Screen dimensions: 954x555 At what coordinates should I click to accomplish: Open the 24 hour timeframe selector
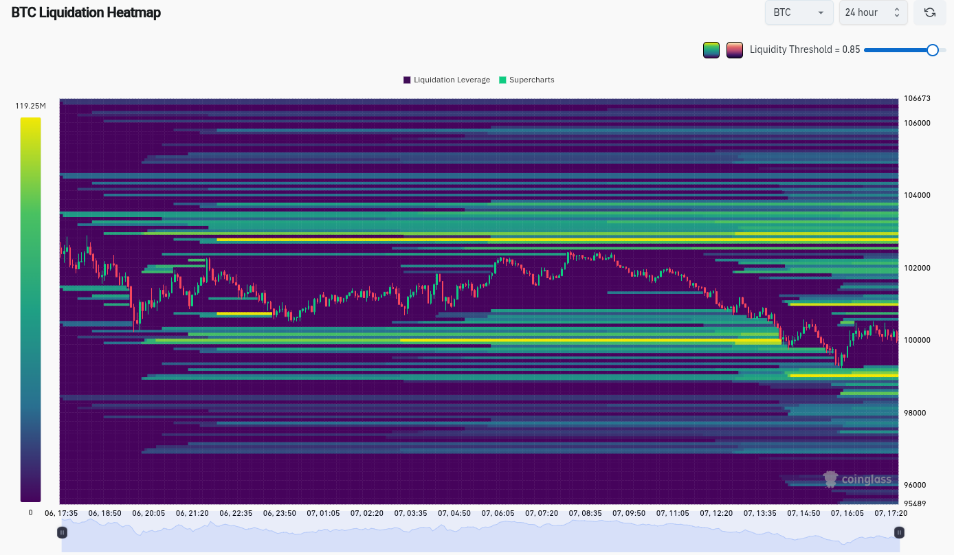873,12
